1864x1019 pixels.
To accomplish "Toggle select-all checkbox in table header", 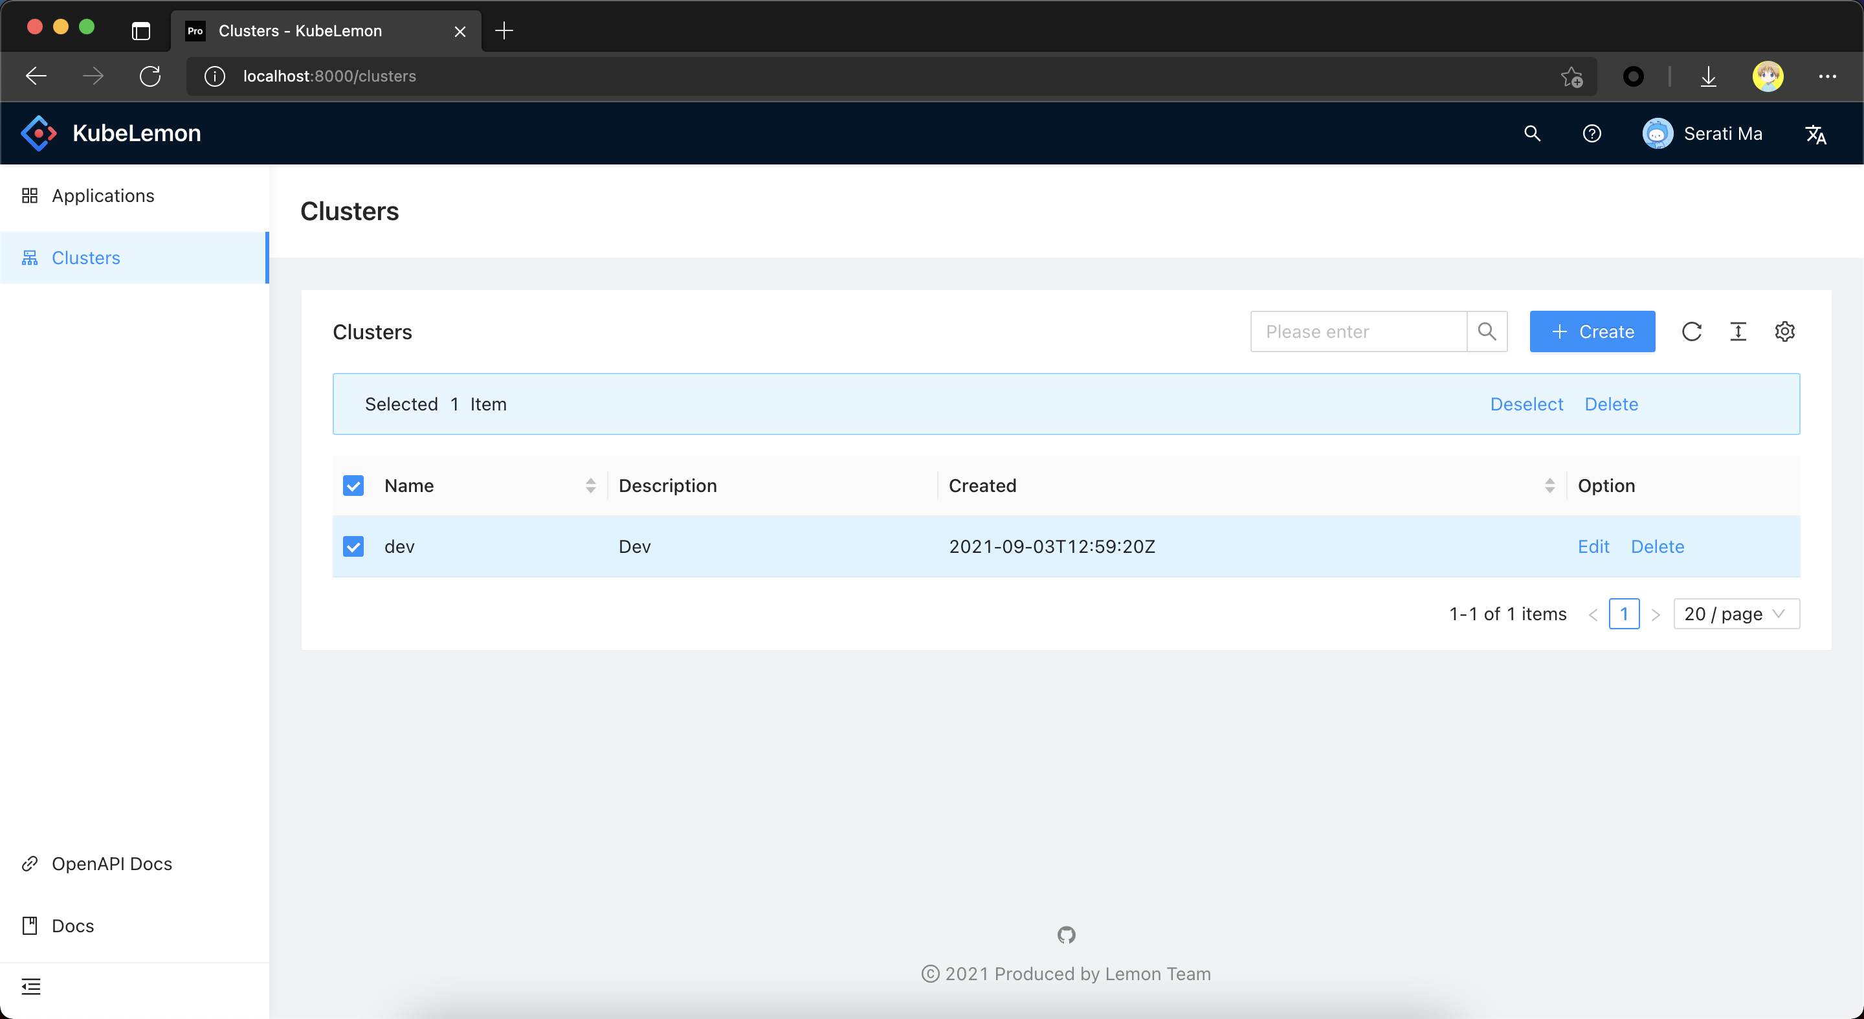I will [x=353, y=486].
